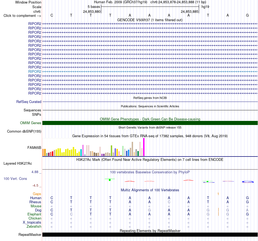
Task: Click the blue G PhyloP conservation logo
Action: point(248,182)
